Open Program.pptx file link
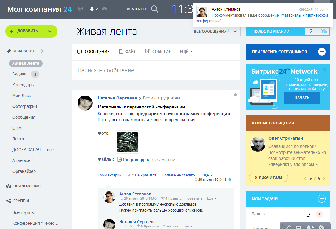Screen dimensions: 336x229 click(x=136, y=160)
